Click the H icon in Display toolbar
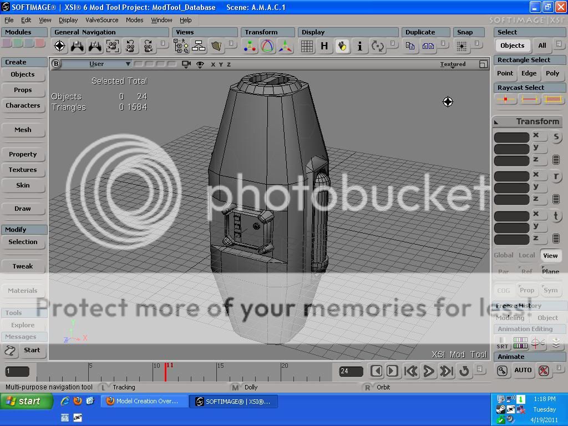Image resolution: width=568 pixels, height=426 pixels. [324, 47]
